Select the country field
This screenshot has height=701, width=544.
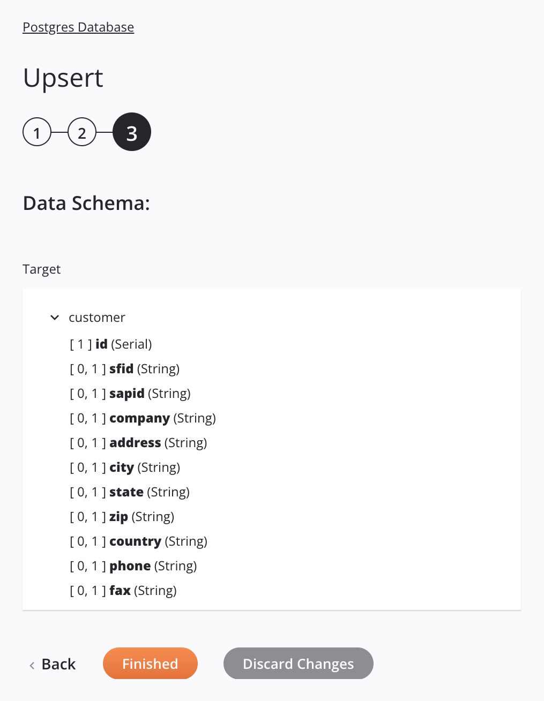[x=138, y=541]
